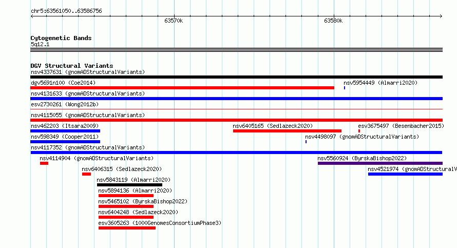This screenshot has width=457, height=248.
Task: Click the thin red esv2730261 line
Action: coord(236,109)
